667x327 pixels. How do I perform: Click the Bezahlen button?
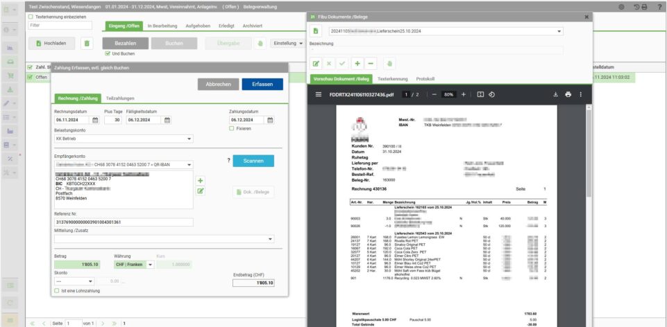pyautogui.click(x=126, y=44)
